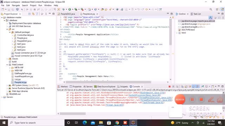Collapse the database folder node

pos(5,20)
